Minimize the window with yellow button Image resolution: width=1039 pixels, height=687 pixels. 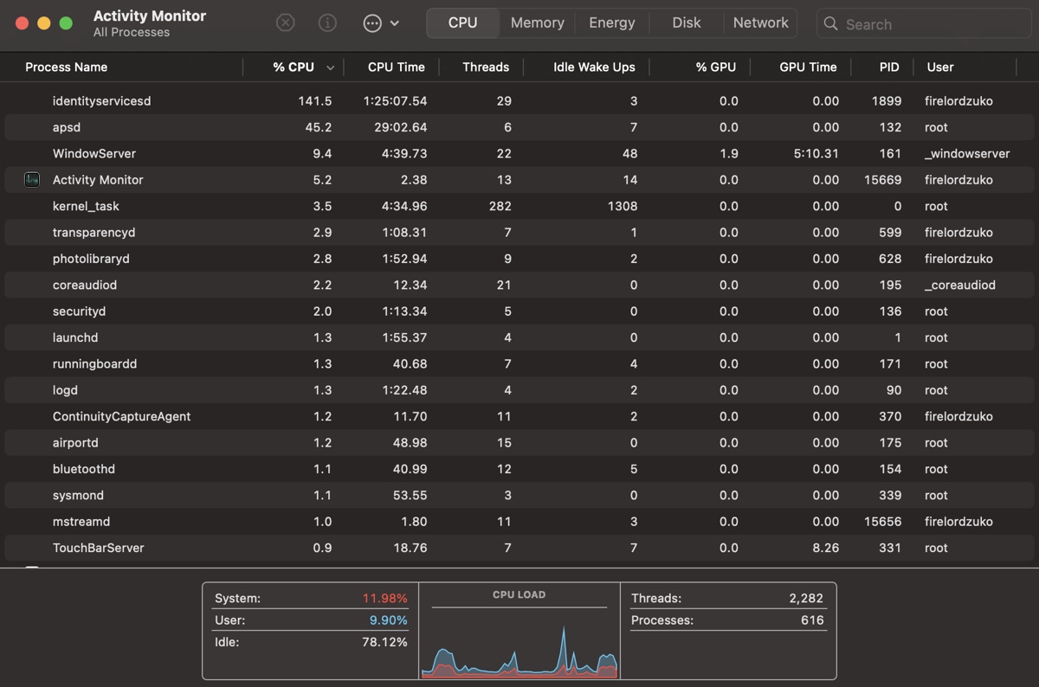pyautogui.click(x=43, y=23)
